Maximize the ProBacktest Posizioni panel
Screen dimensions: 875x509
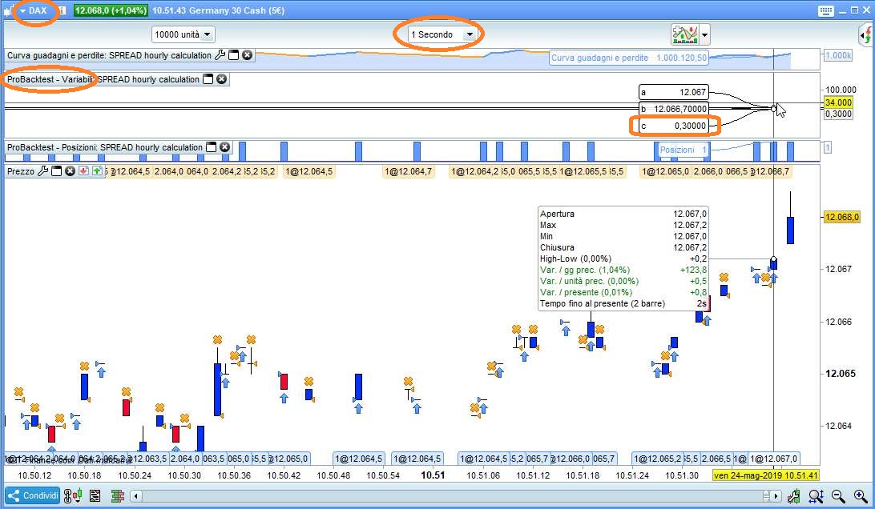point(211,147)
